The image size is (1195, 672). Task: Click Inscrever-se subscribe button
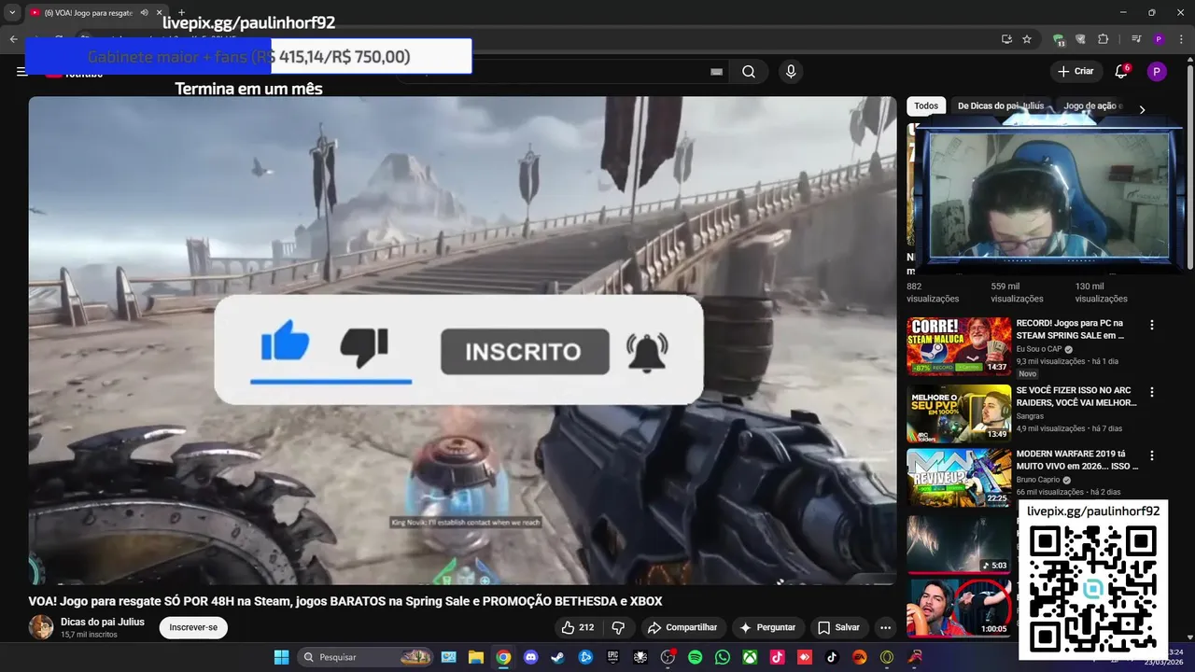[193, 627]
